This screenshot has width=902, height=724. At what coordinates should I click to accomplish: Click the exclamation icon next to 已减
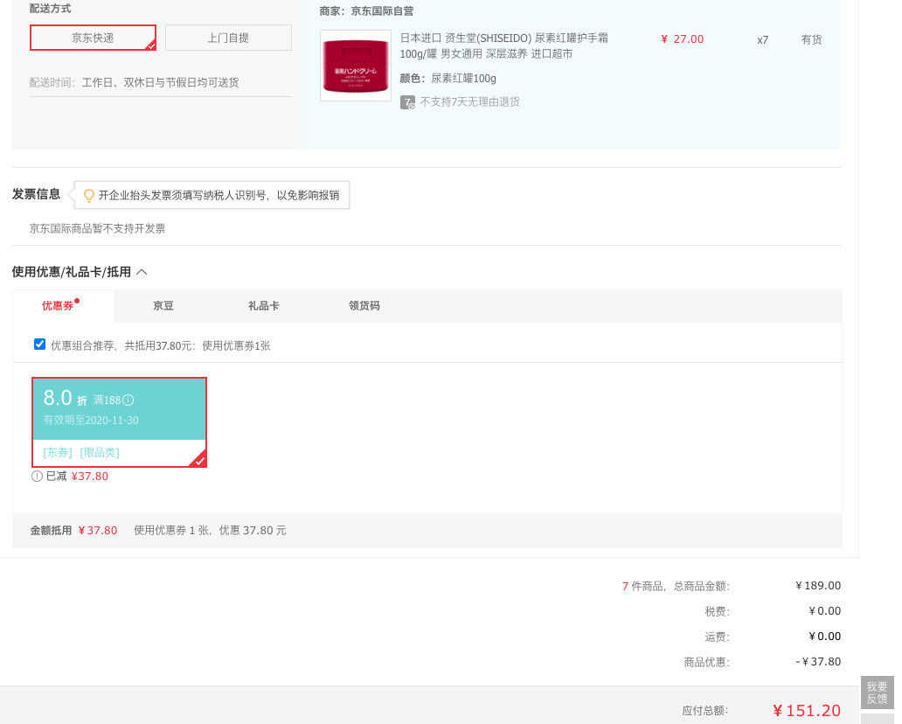pos(37,476)
